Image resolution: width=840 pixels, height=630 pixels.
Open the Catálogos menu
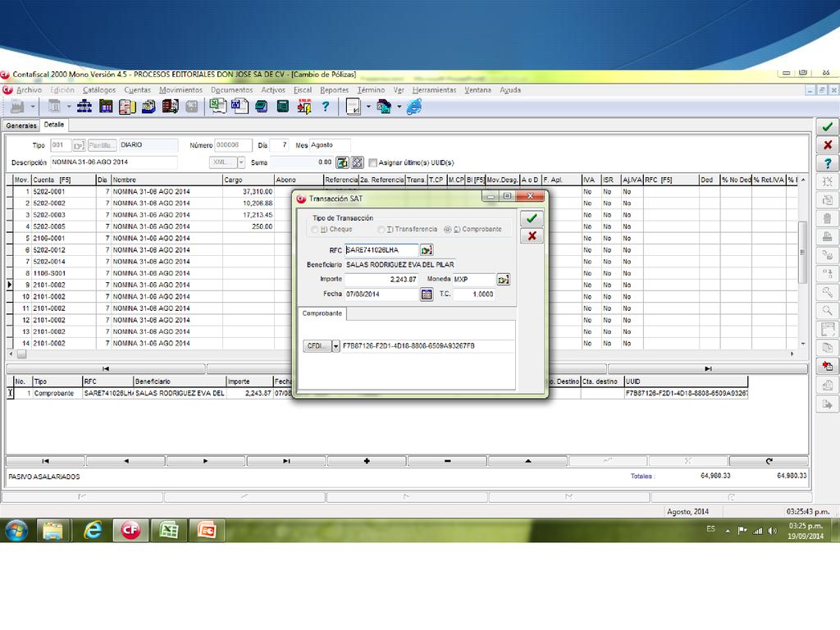pos(99,90)
